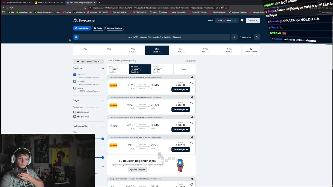The width and height of the screenshot is (333, 187).
Task: Select 11 Kas date 1.216 TL
Action: [x=229, y=50]
